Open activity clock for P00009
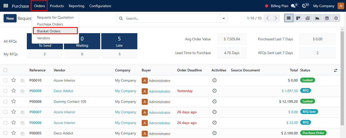 [215, 91]
